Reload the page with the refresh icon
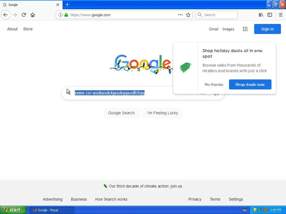 [x=24, y=15]
